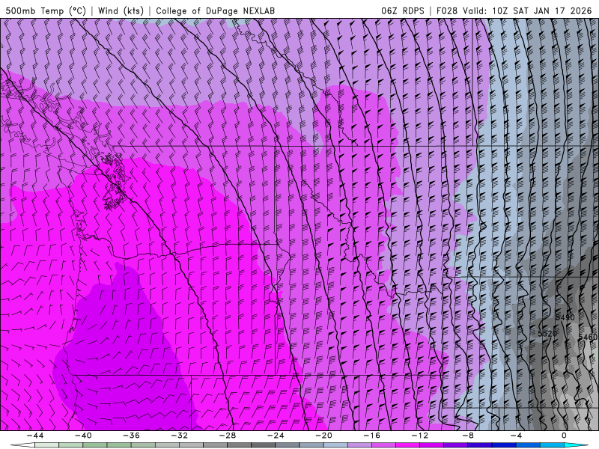Click the -28 color bar label
The width and height of the screenshot is (599, 449).
(x=228, y=436)
